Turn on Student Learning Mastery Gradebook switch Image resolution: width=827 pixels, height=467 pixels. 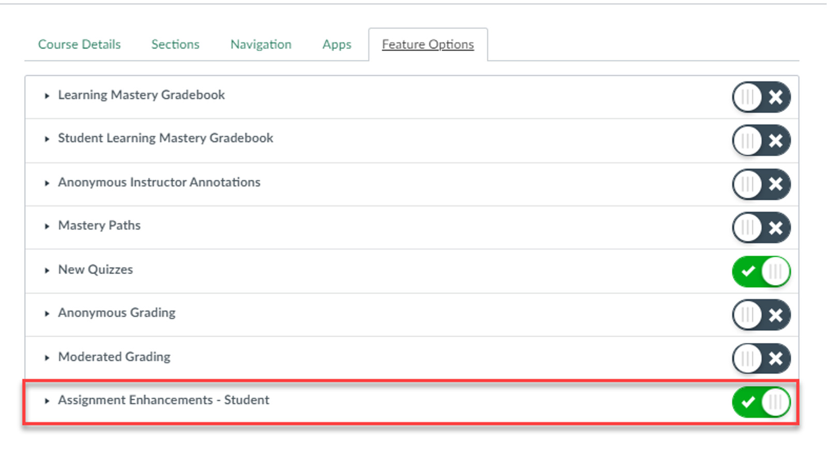(761, 140)
